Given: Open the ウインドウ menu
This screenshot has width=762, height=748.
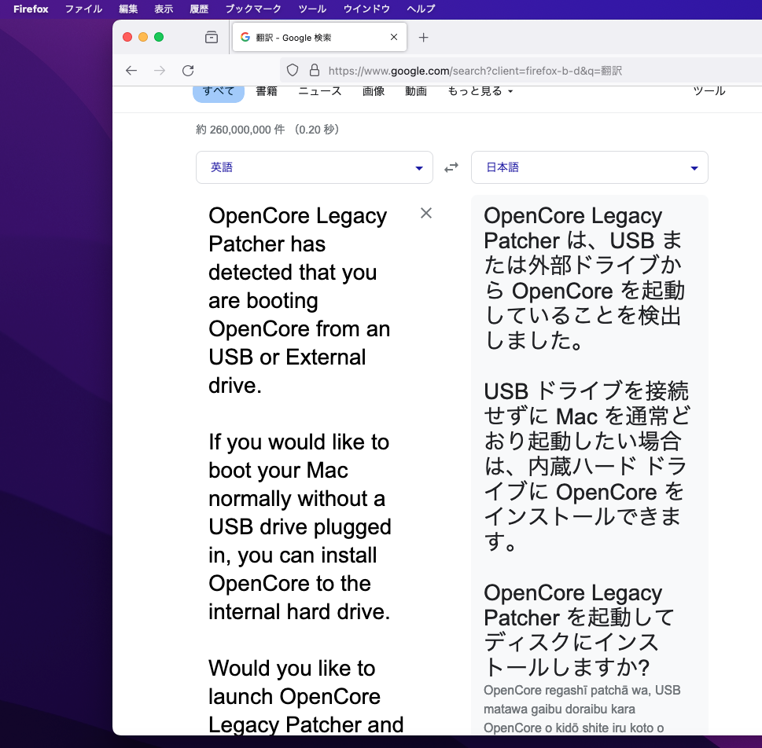Looking at the screenshot, I should point(366,9).
